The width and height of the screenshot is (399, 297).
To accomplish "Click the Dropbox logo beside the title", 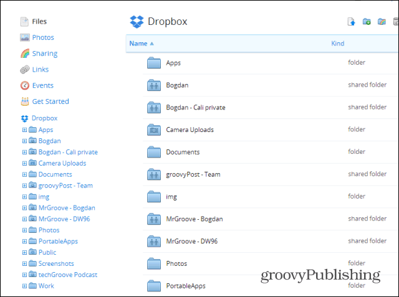I will coord(137,22).
